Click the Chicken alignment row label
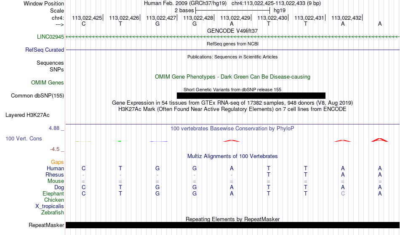 [x=54, y=200]
